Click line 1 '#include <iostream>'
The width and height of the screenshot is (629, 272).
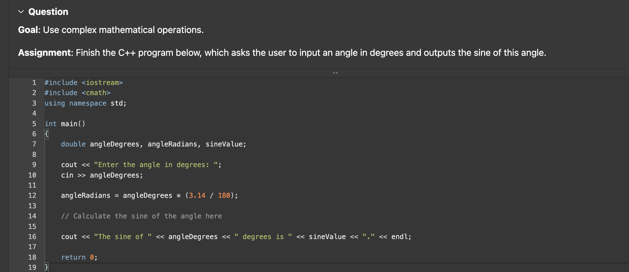coord(84,82)
